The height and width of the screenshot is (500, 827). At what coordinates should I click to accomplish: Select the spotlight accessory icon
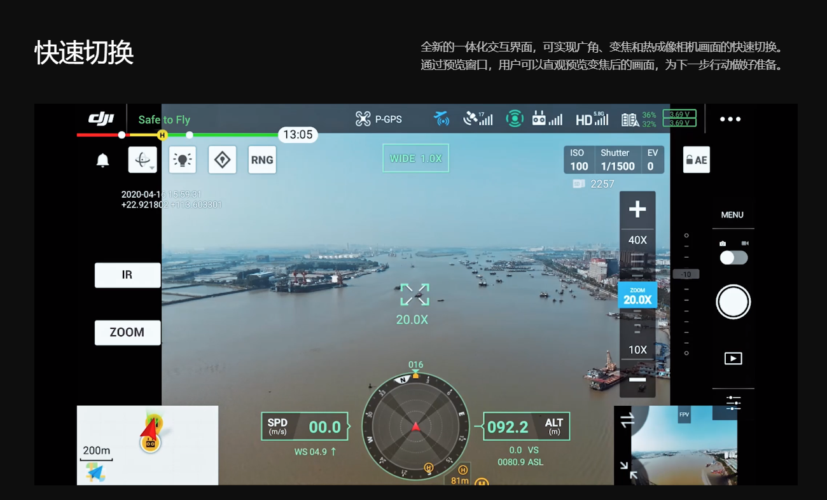pos(183,160)
